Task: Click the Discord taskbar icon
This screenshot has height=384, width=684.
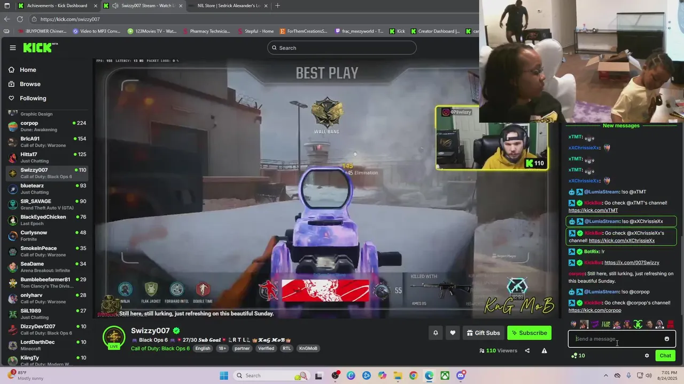Action: (x=461, y=375)
